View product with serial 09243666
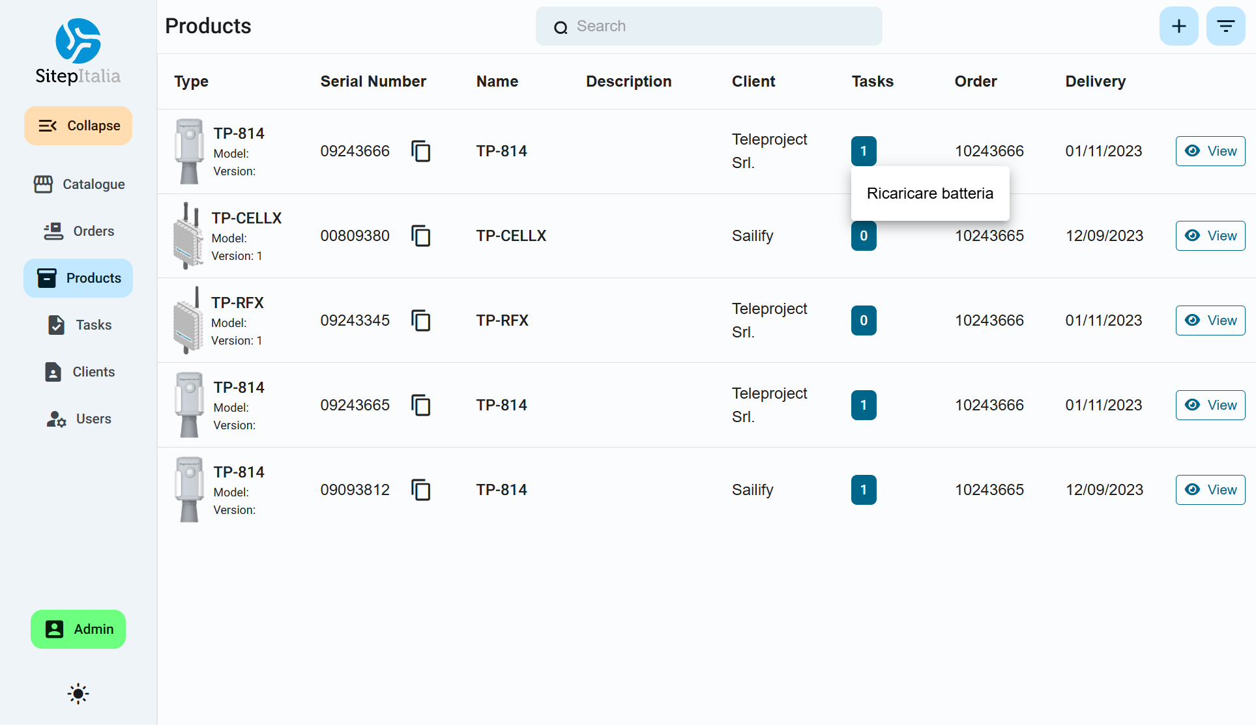 click(x=1210, y=151)
